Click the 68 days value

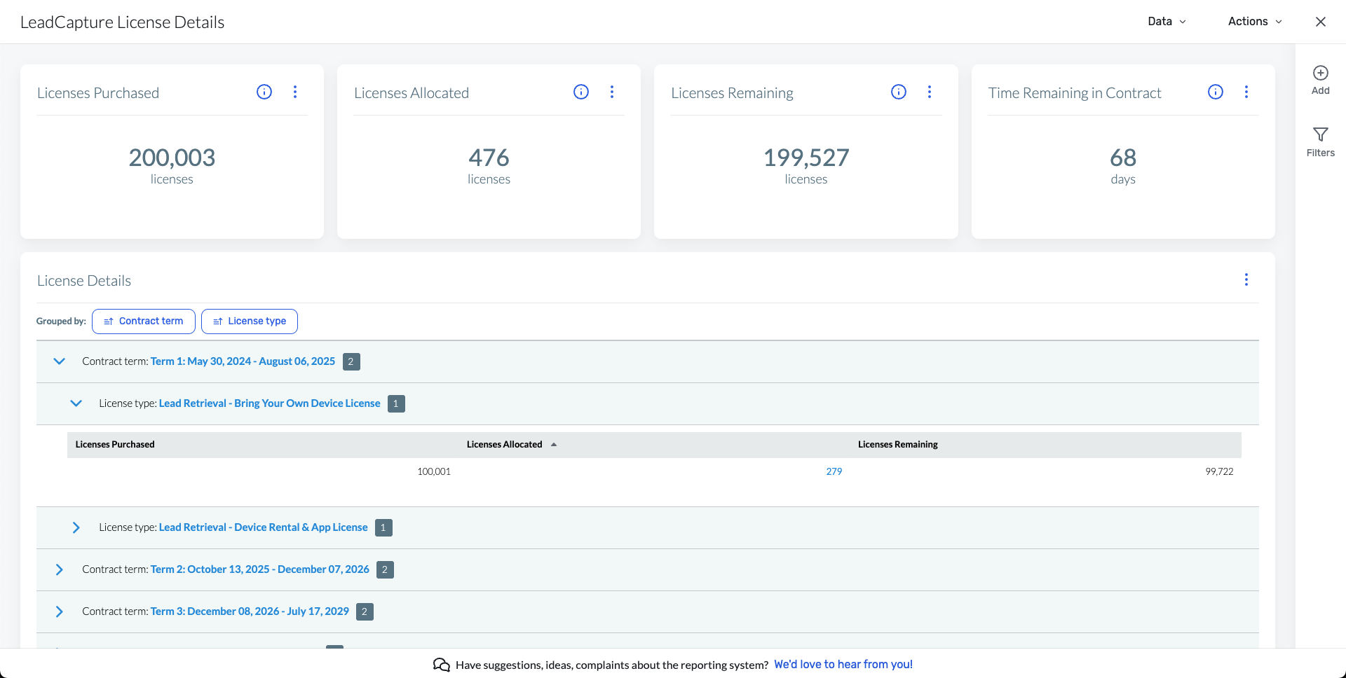point(1123,158)
